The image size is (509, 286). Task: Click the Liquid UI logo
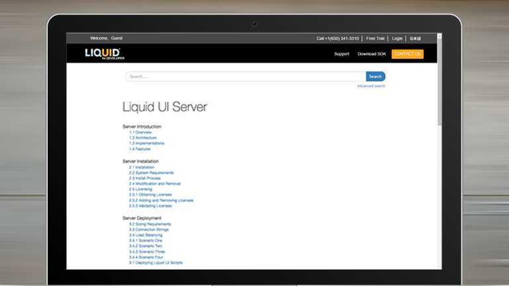(102, 54)
